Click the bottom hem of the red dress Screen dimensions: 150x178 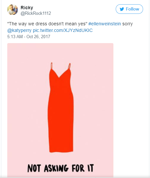[x=61, y=151]
